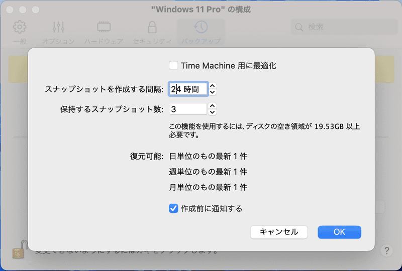Viewport: 402px width, 271px height.
Task: Click the 検索 search field
Action: (344, 27)
